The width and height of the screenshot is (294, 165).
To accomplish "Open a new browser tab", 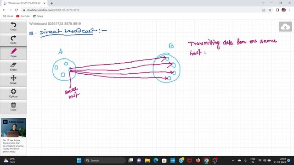I will [x=51, y=3].
